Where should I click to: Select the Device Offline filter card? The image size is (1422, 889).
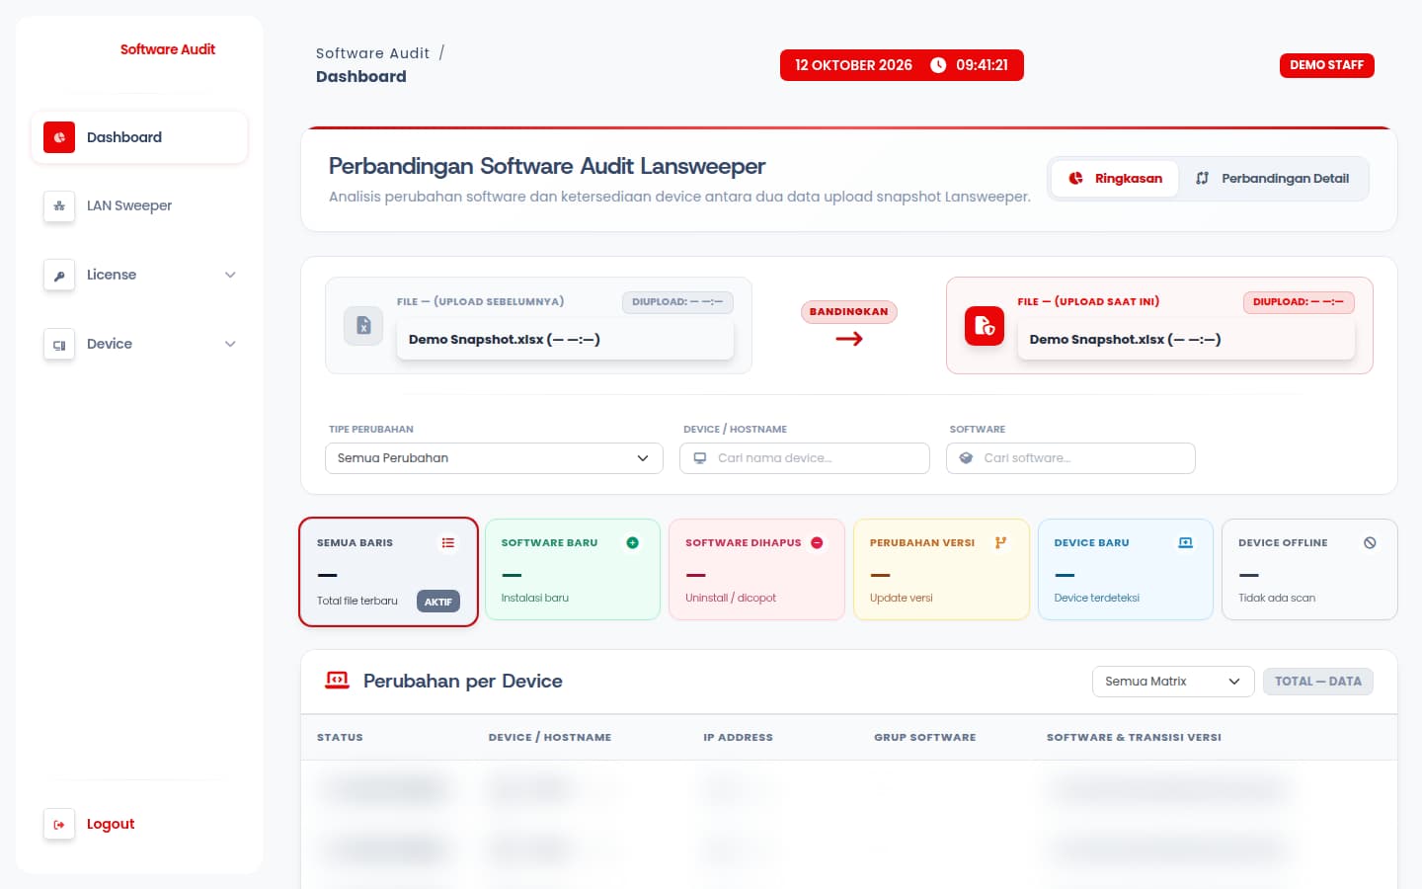1309,570
